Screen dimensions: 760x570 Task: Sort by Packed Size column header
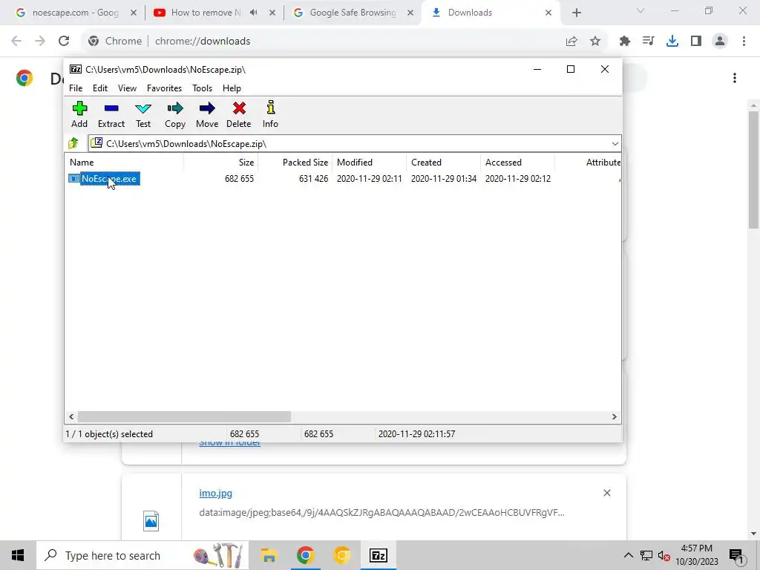pos(295,163)
